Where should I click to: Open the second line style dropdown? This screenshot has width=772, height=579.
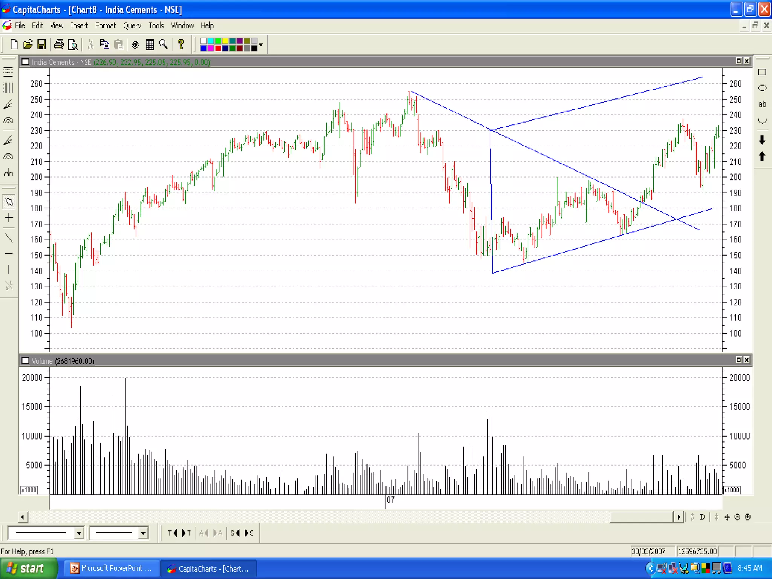pos(143,533)
